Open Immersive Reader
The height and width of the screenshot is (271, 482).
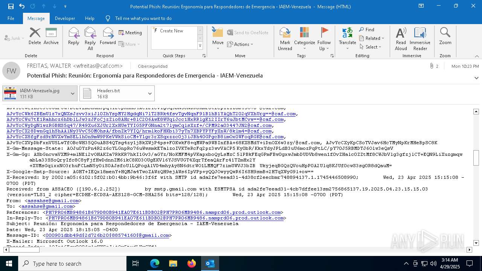[420, 39]
